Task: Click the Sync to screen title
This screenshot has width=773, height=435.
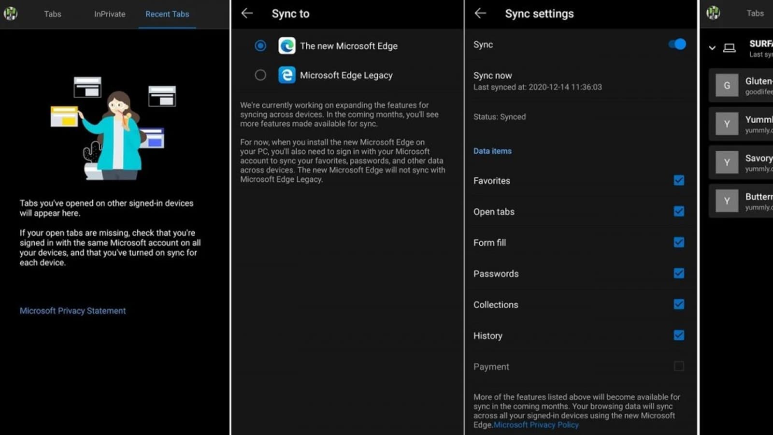Action: pyautogui.click(x=290, y=14)
